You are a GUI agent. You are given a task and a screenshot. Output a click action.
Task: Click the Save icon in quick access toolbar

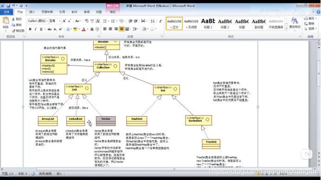(8, 6)
